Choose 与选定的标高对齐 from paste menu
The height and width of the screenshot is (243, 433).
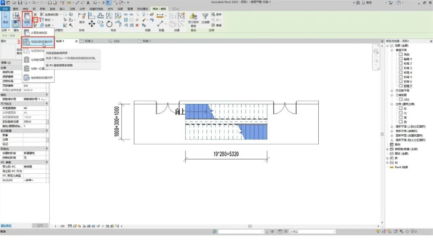point(38,42)
